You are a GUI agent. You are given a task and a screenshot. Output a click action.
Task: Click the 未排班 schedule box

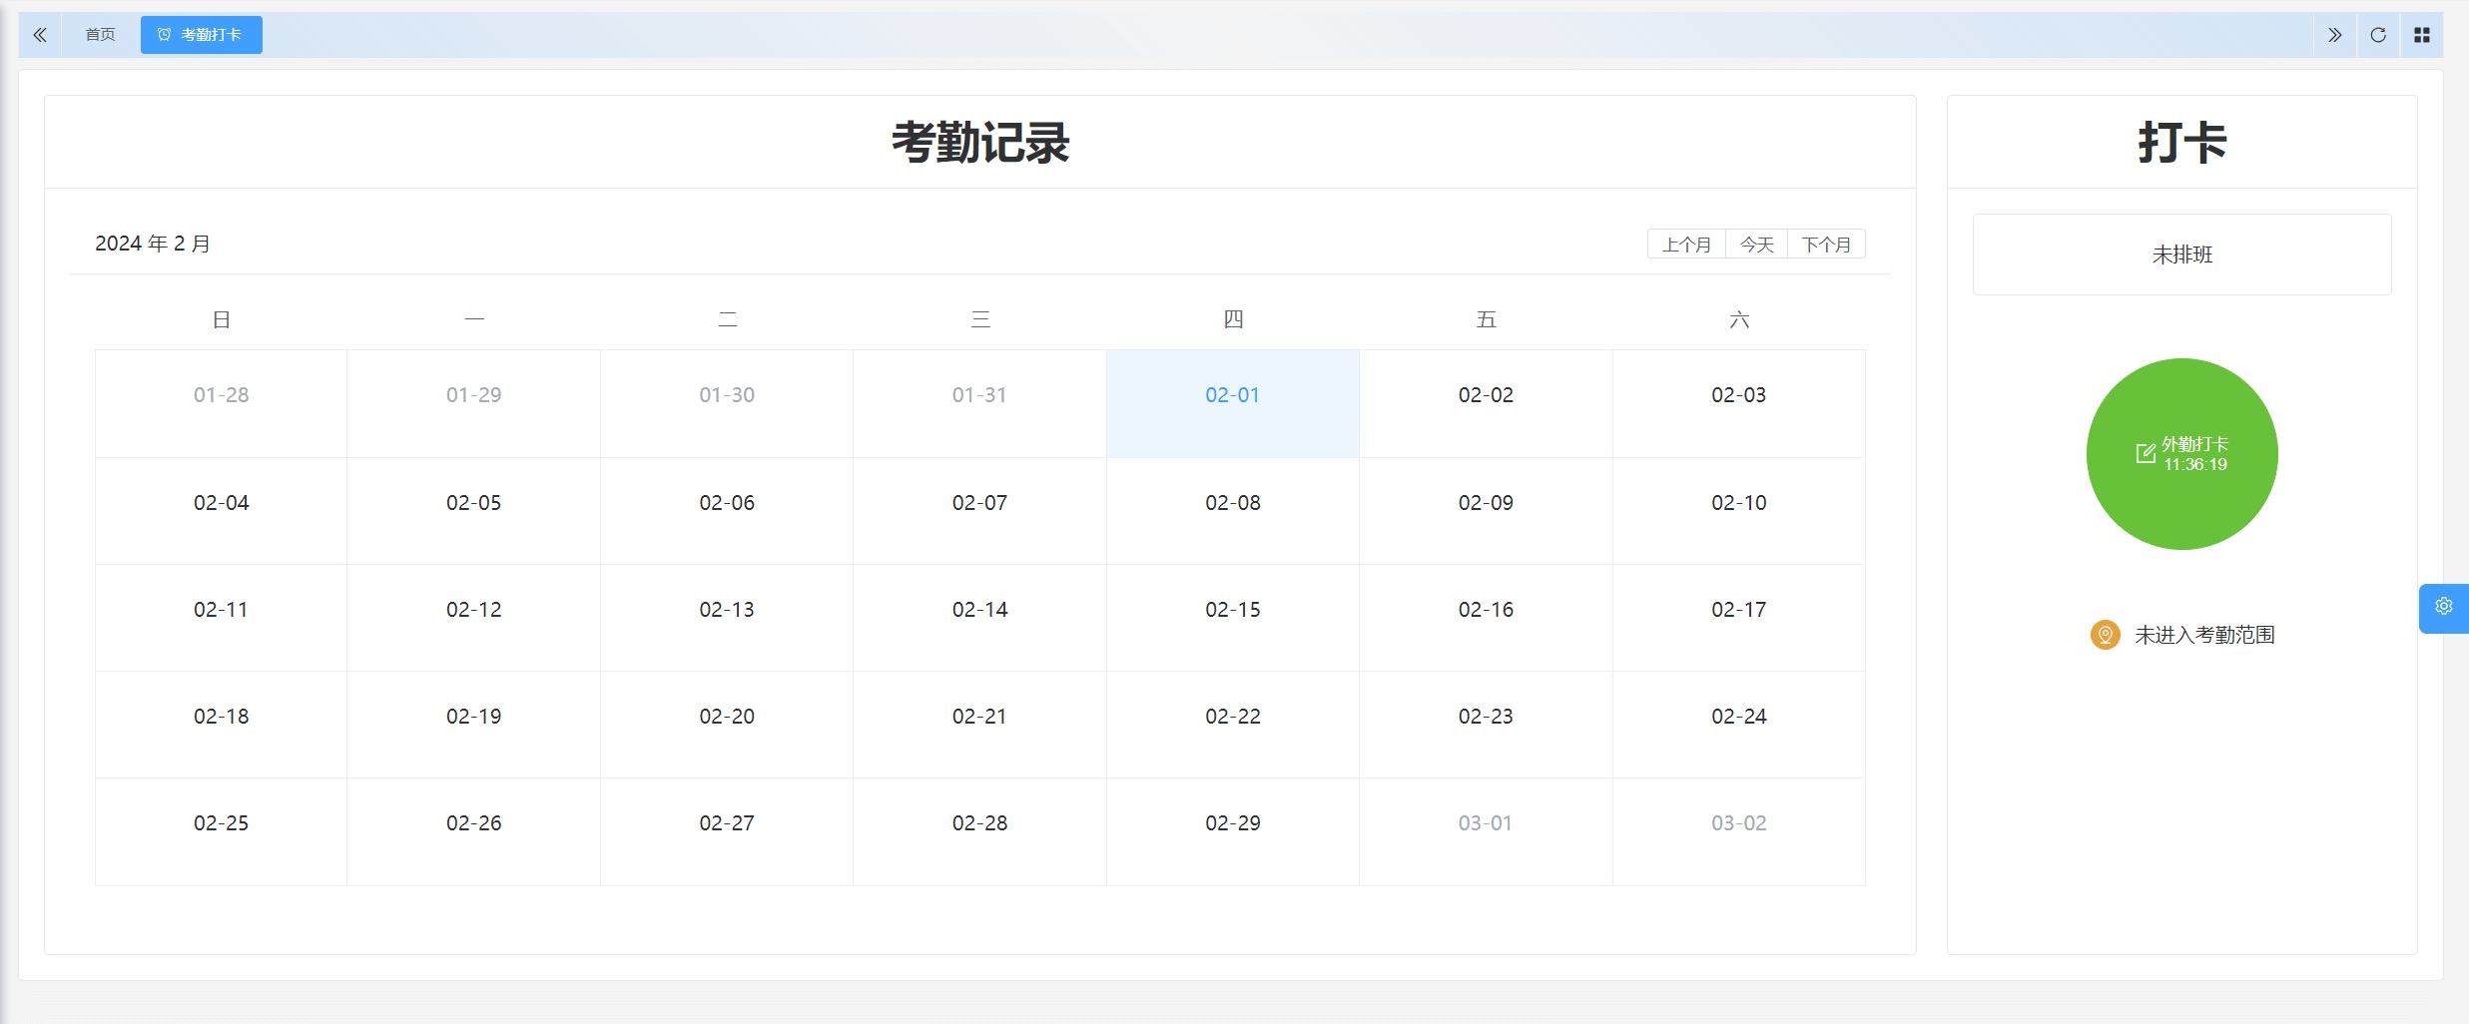[x=2181, y=255]
